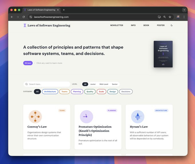Open a new tab with plus icon
This screenshot has height=164, width=195.
tap(64, 10)
